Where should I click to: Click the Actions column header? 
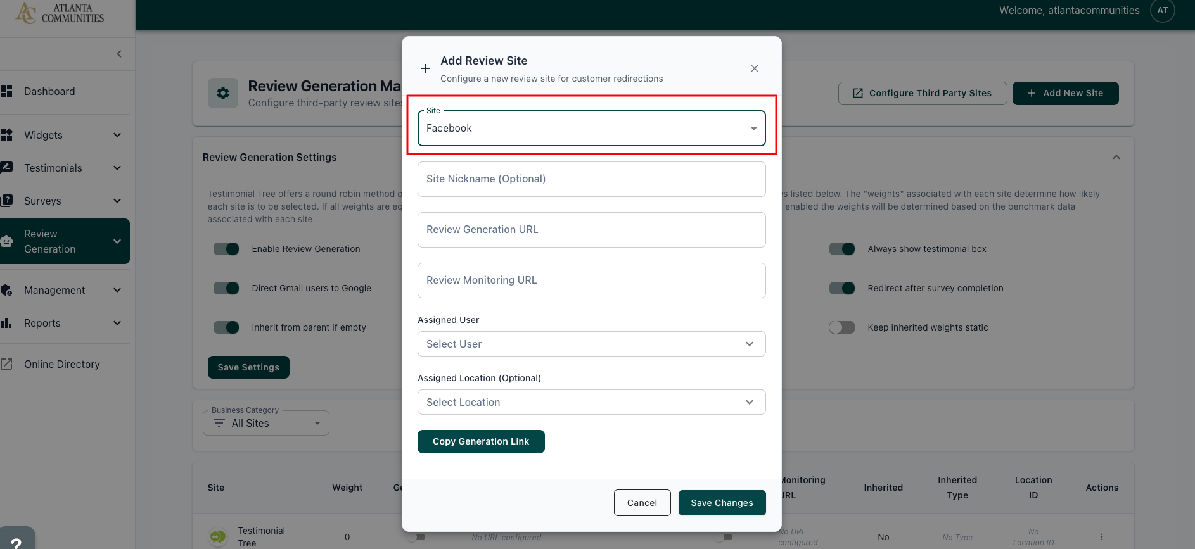pyautogui.click(x=1102, y=488)
